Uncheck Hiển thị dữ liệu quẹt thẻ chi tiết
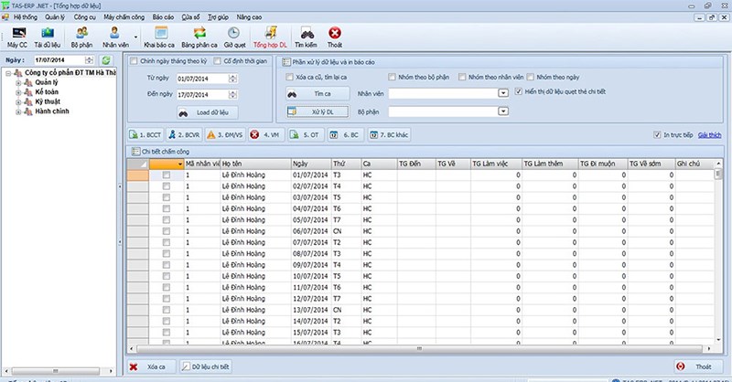 coord(518,91)
